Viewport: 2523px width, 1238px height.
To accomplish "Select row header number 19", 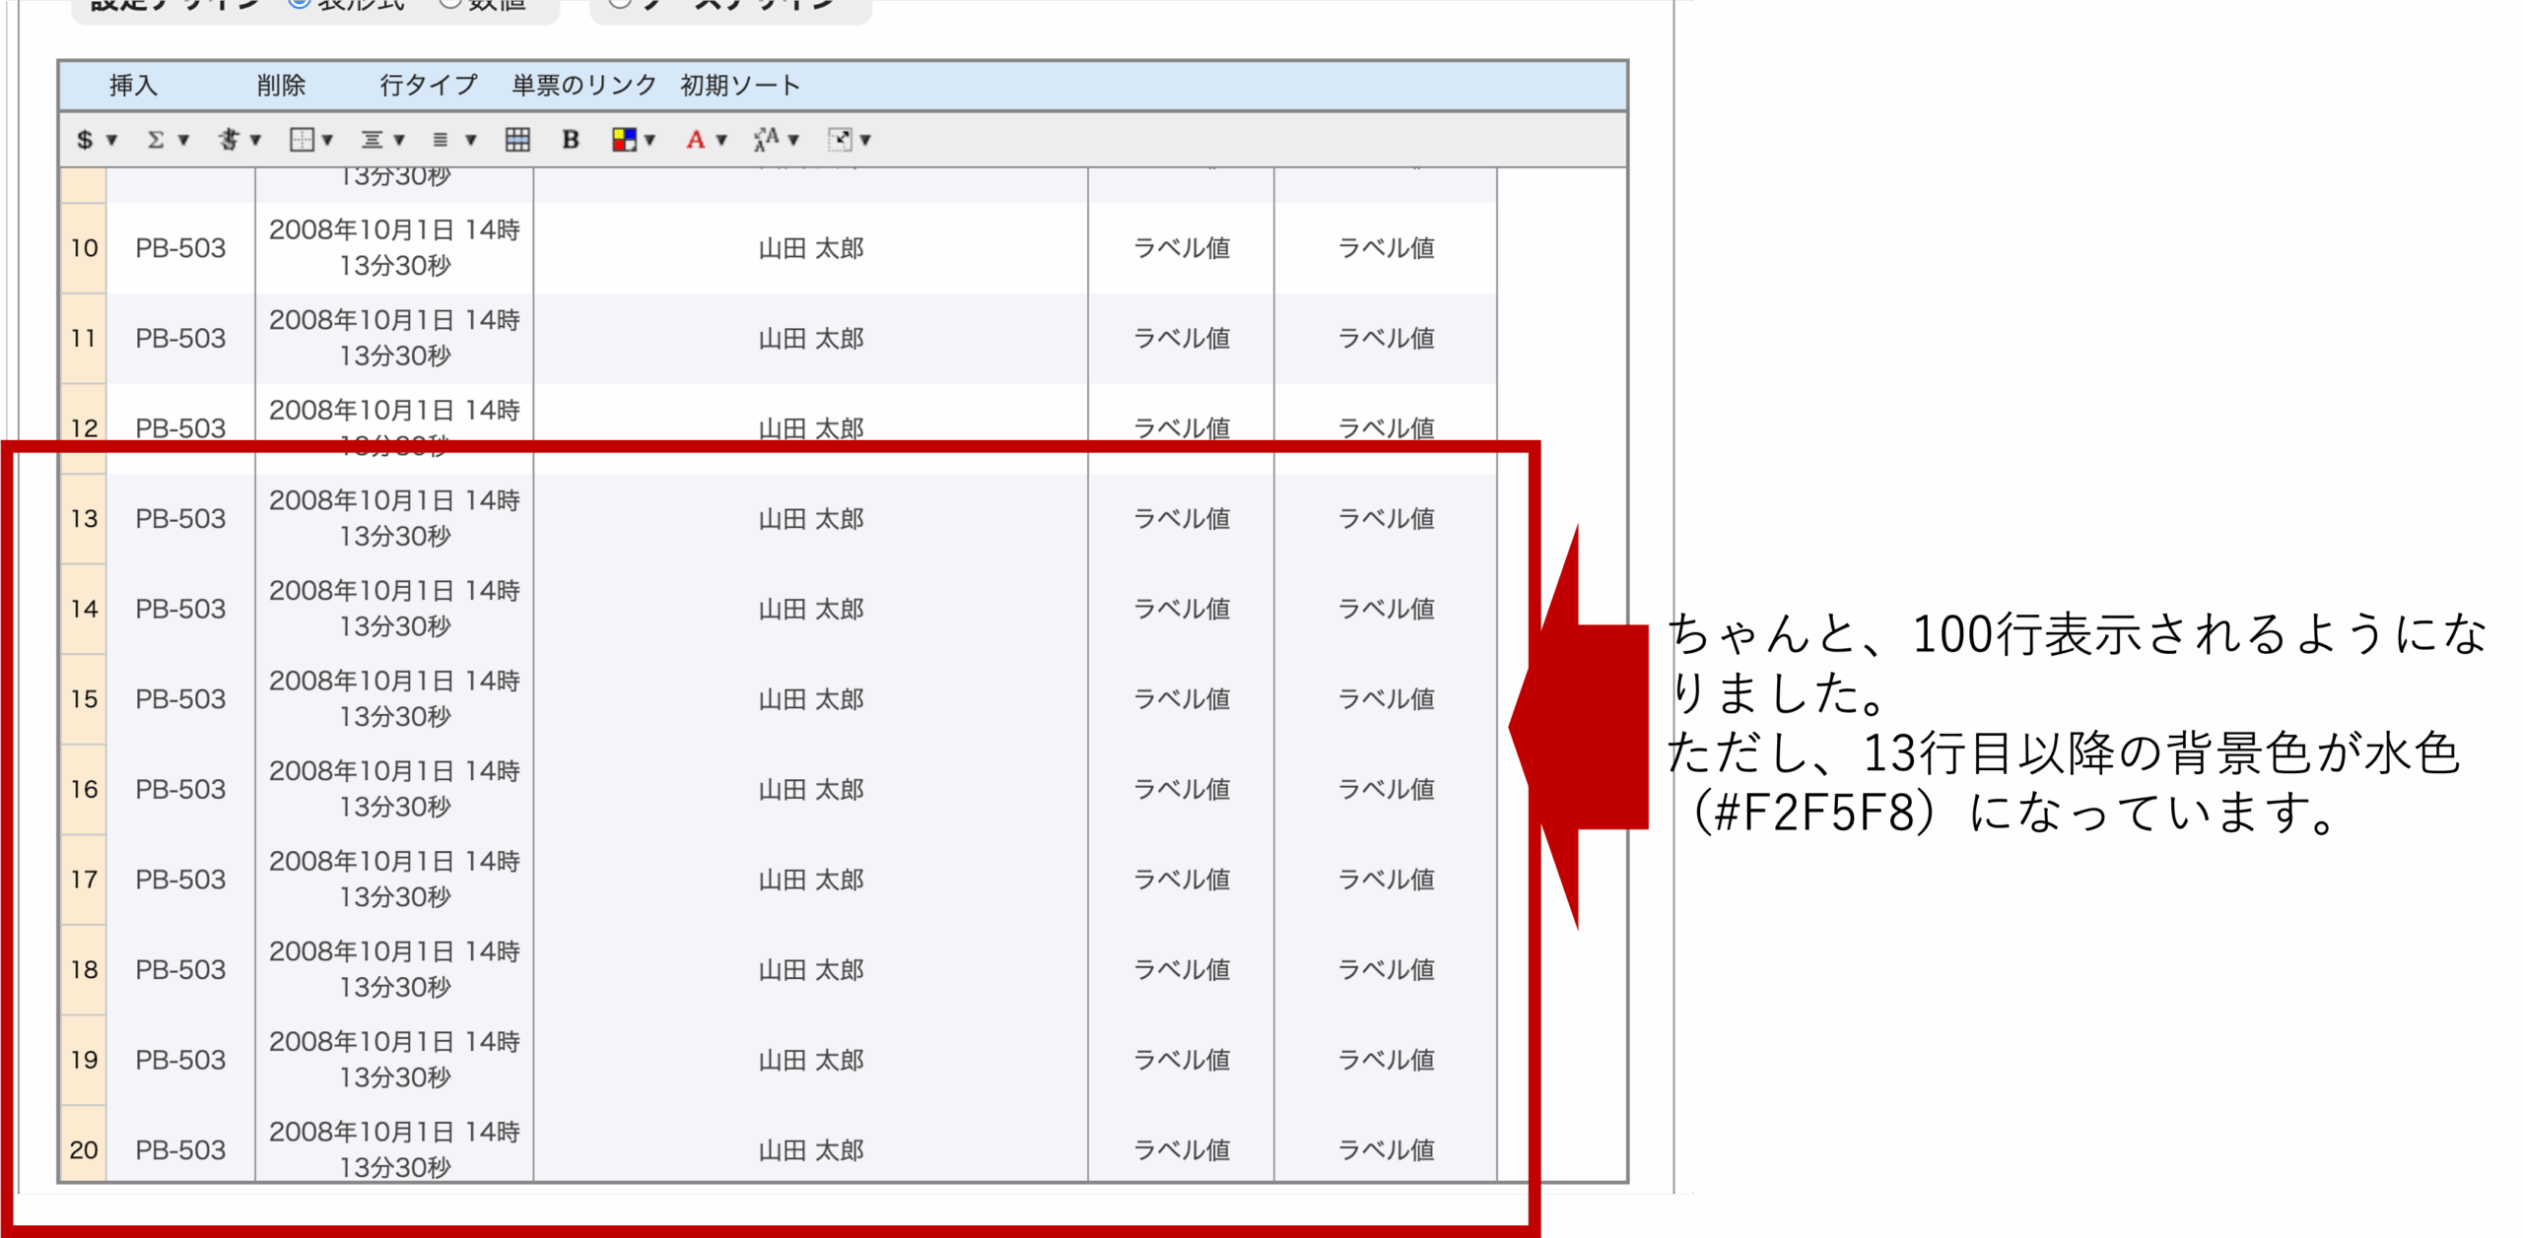I will (x=84, y=1061).
